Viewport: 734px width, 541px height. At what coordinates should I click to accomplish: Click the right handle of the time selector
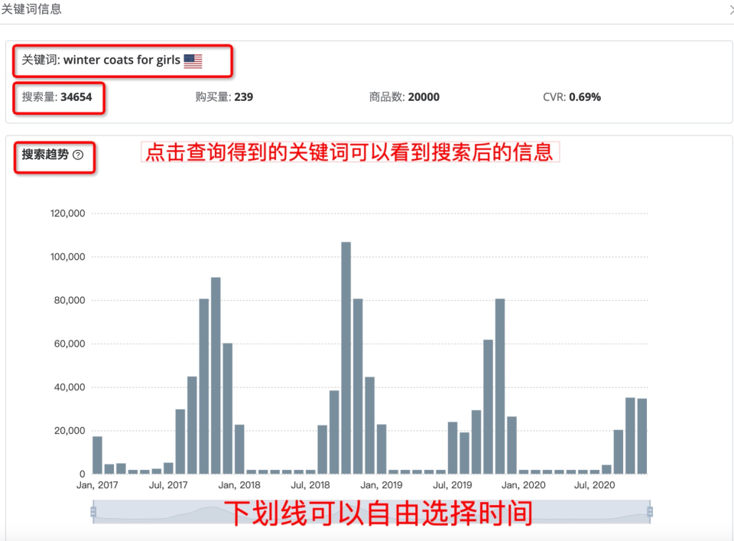650,511
